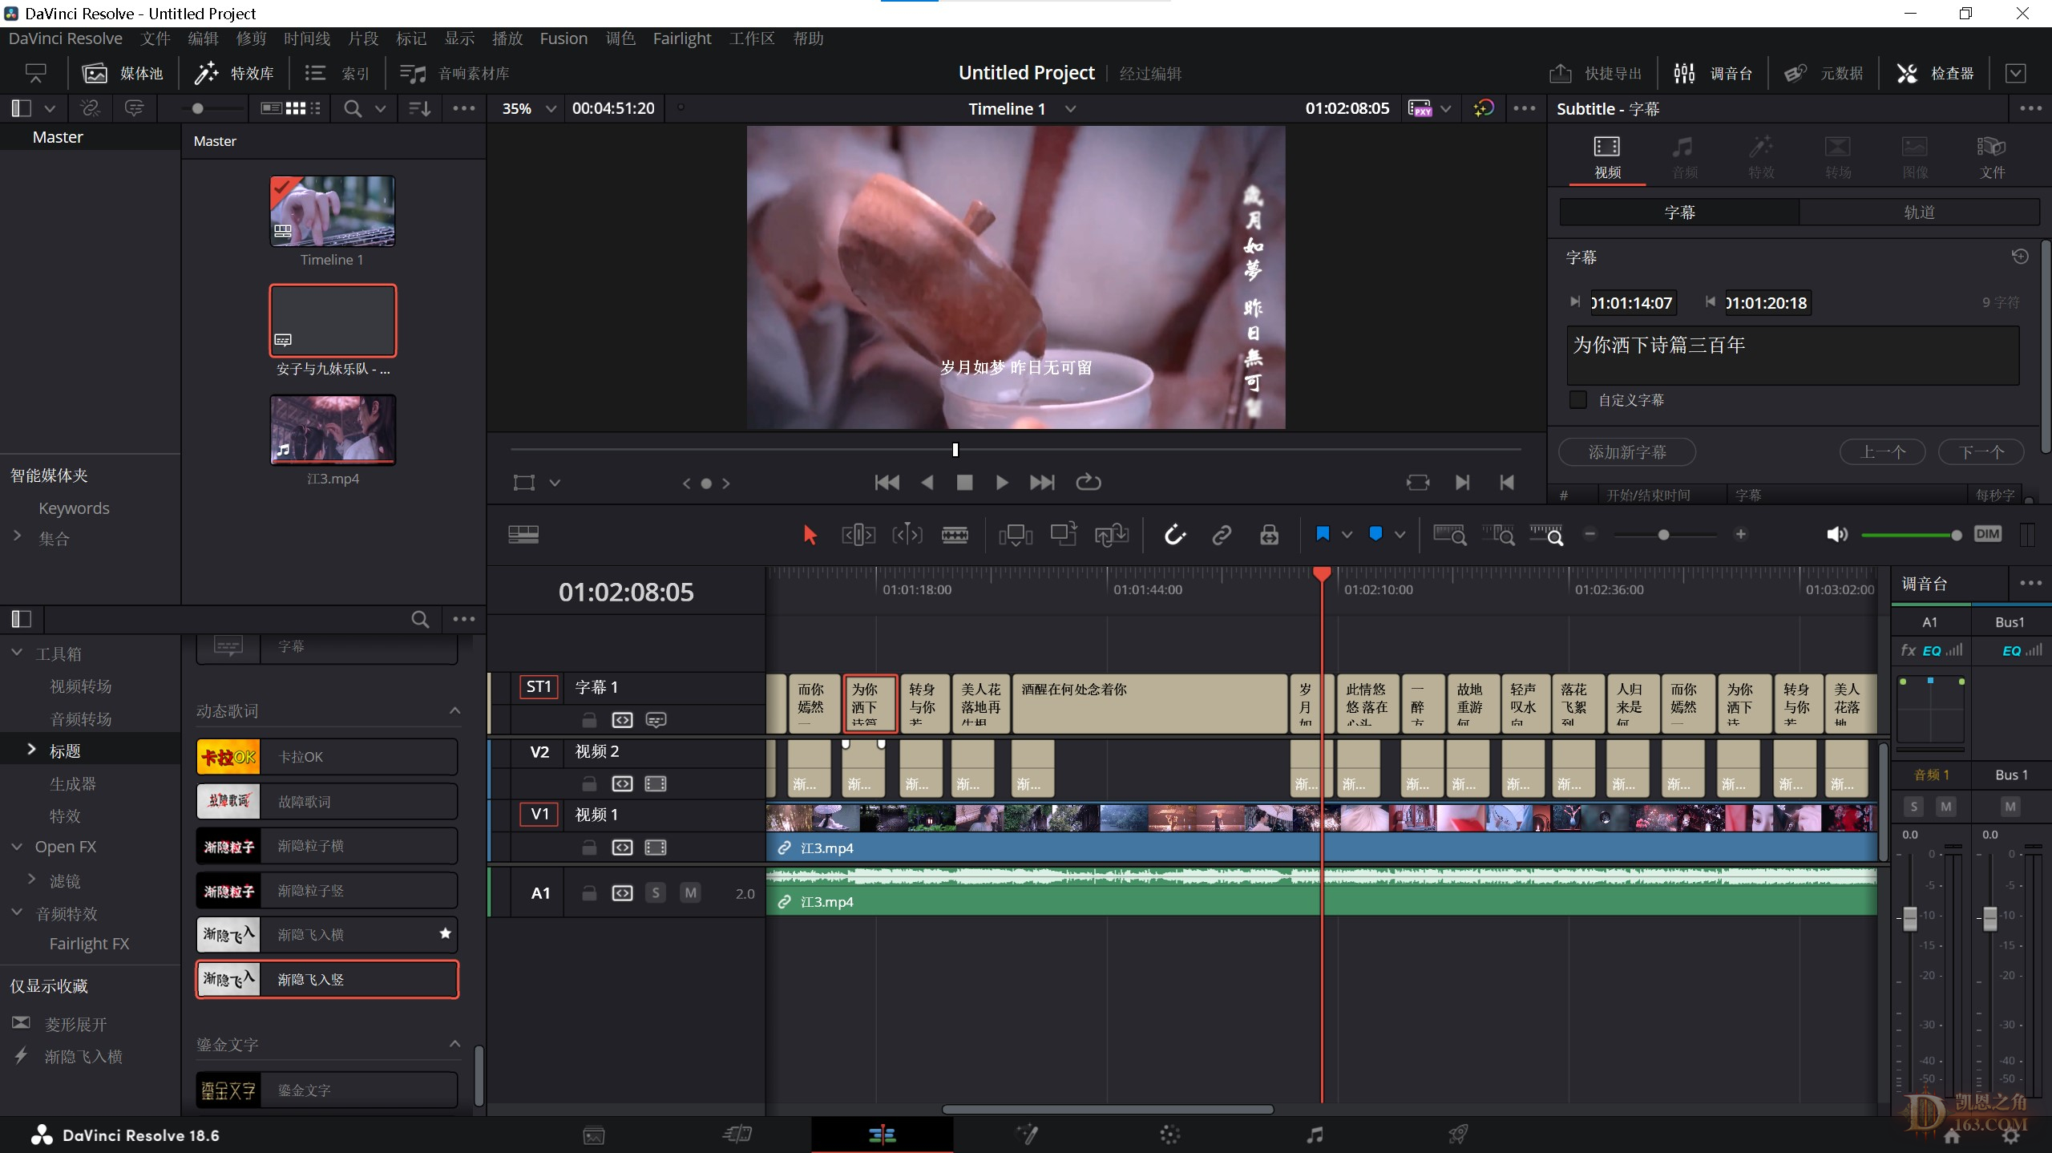Collapse the 动态歌词 category
The width and height of the screenshot is (2052, 1153).
point(454,710)
